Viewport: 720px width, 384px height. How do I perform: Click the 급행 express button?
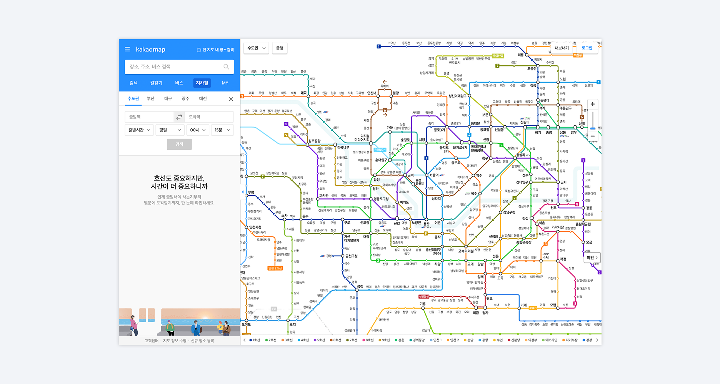click(x=280, y=48)
